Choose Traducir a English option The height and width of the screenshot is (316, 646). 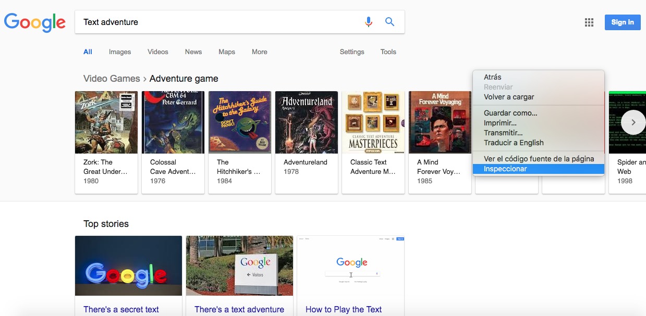click(x=539, y=143)
